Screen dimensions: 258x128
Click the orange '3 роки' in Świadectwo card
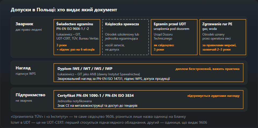click(x=62, y=45)
